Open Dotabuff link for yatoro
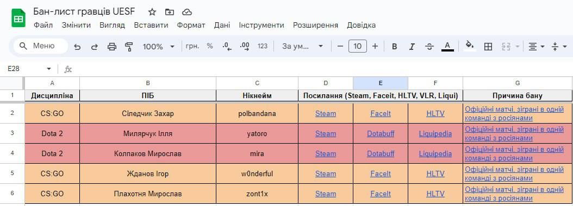 [381, 134]
